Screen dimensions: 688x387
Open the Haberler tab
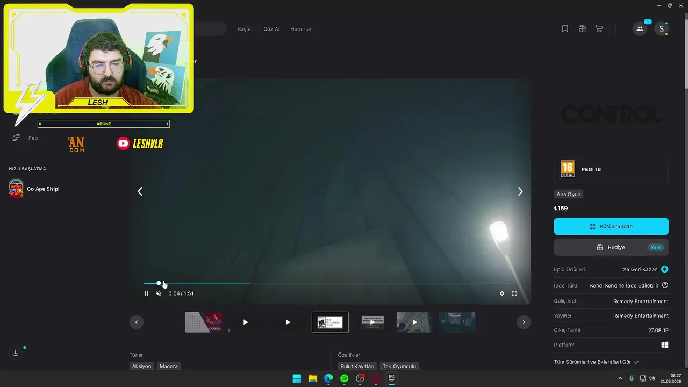click(301, 29)
